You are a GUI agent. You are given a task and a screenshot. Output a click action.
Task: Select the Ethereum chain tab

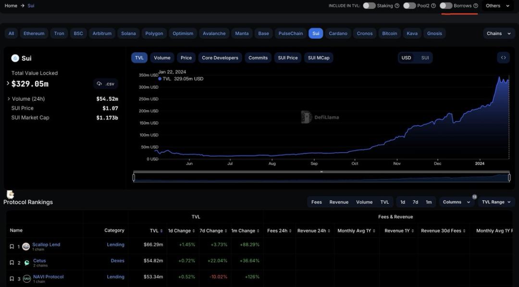[34, 34]
